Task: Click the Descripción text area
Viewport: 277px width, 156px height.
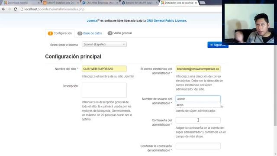Action: click(104, 90)
